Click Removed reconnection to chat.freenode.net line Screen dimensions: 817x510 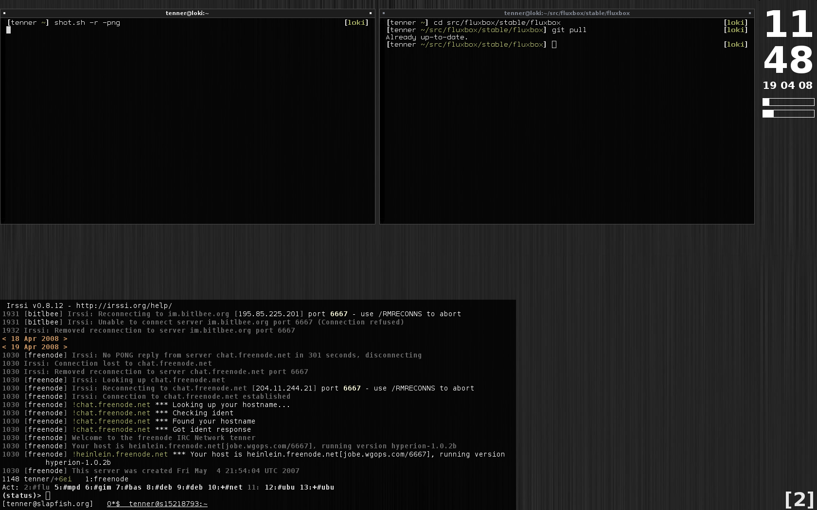pos(155,372)
